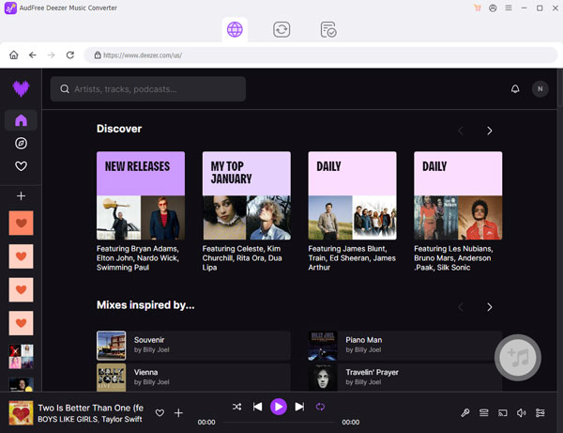Image resolution: width=563 pixels, height=433 pixels.
Task: Open audio settings equalizer icon
Action: (540, 413)
